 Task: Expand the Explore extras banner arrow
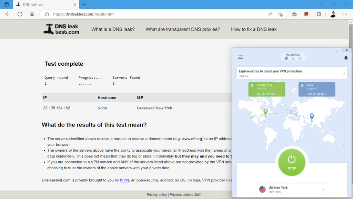(344, 73)
